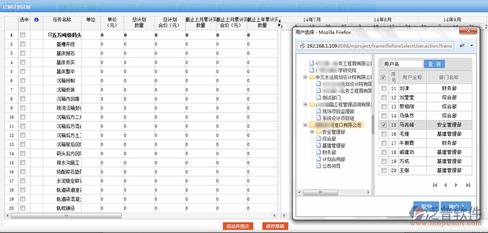Click the 公司领导 document icon in the tree
This screenshot has height=233, width=488.
tap(318, 166)
